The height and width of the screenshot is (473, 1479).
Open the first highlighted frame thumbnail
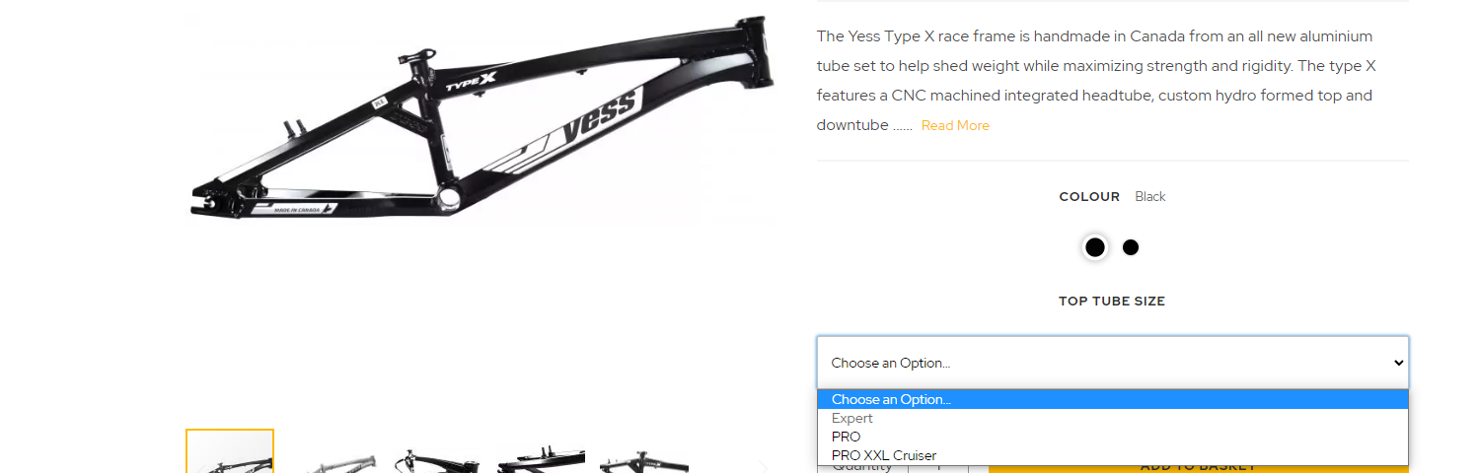(230, 451)
